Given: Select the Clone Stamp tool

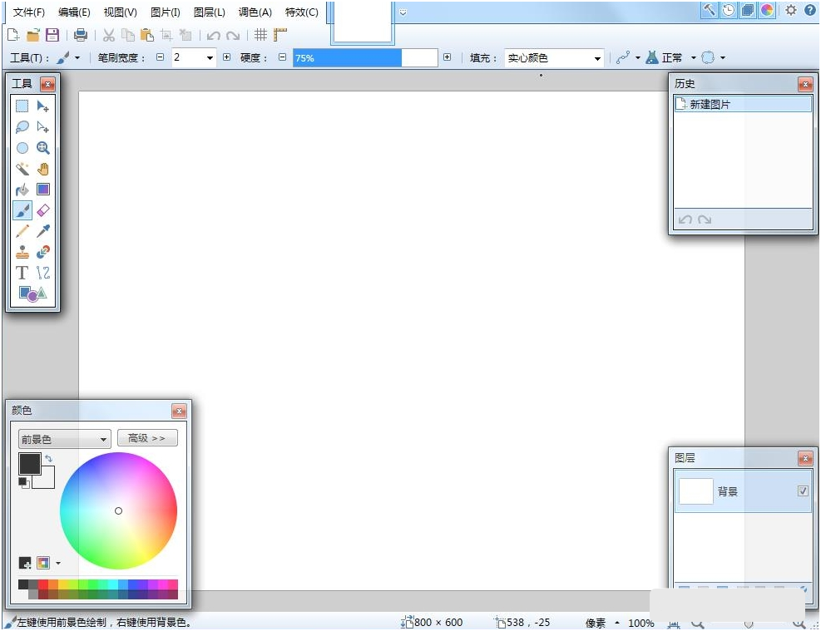Looking at the screenshot, I should click(x=22, y=251).
